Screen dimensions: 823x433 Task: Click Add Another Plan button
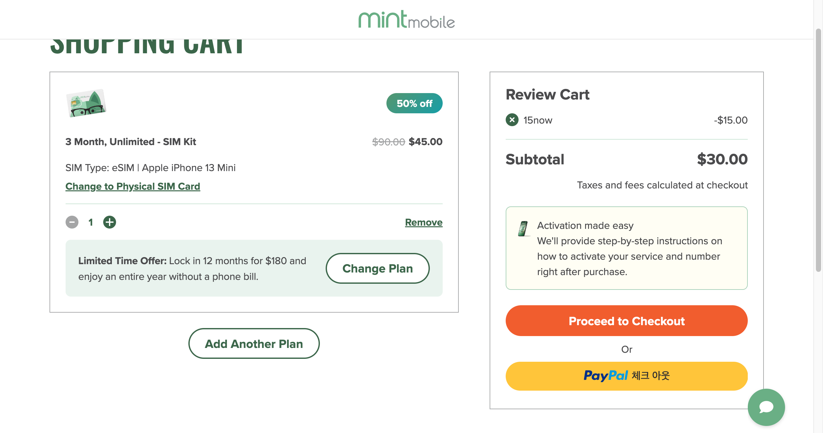point(254,344)
